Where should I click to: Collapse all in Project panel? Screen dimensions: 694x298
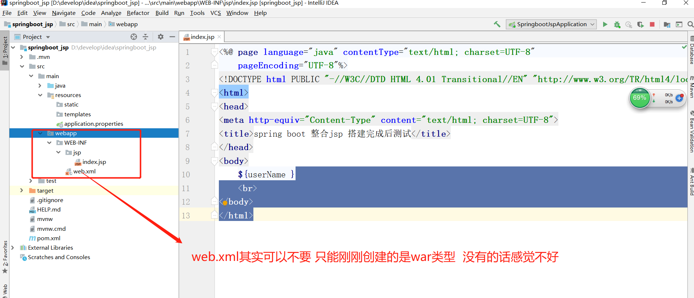[x=145, y=37]
